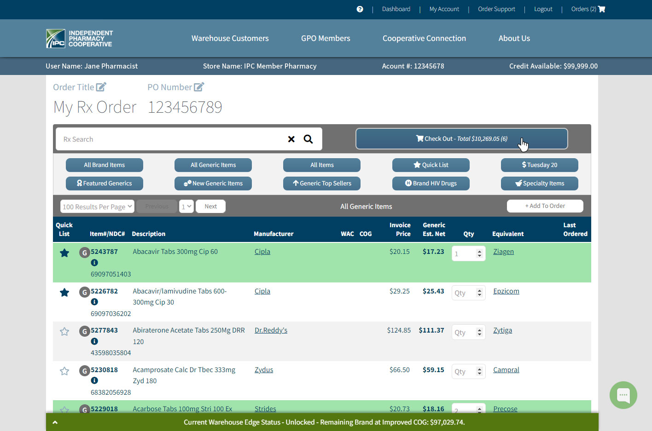
Task: Adjust quantity stepper for Acamprosate Calc
Action: (479, 372)
